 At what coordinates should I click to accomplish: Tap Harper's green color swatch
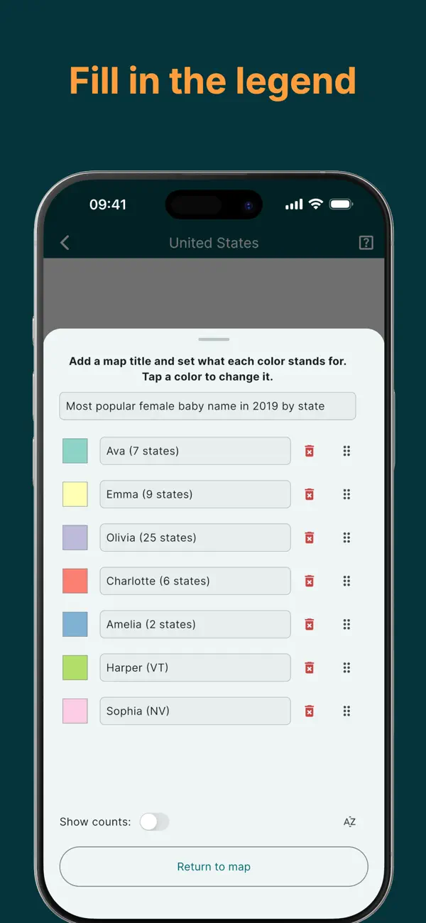click(75, 667)
